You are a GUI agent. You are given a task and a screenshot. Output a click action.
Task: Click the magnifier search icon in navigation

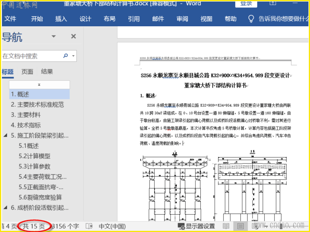pos(65,56)
